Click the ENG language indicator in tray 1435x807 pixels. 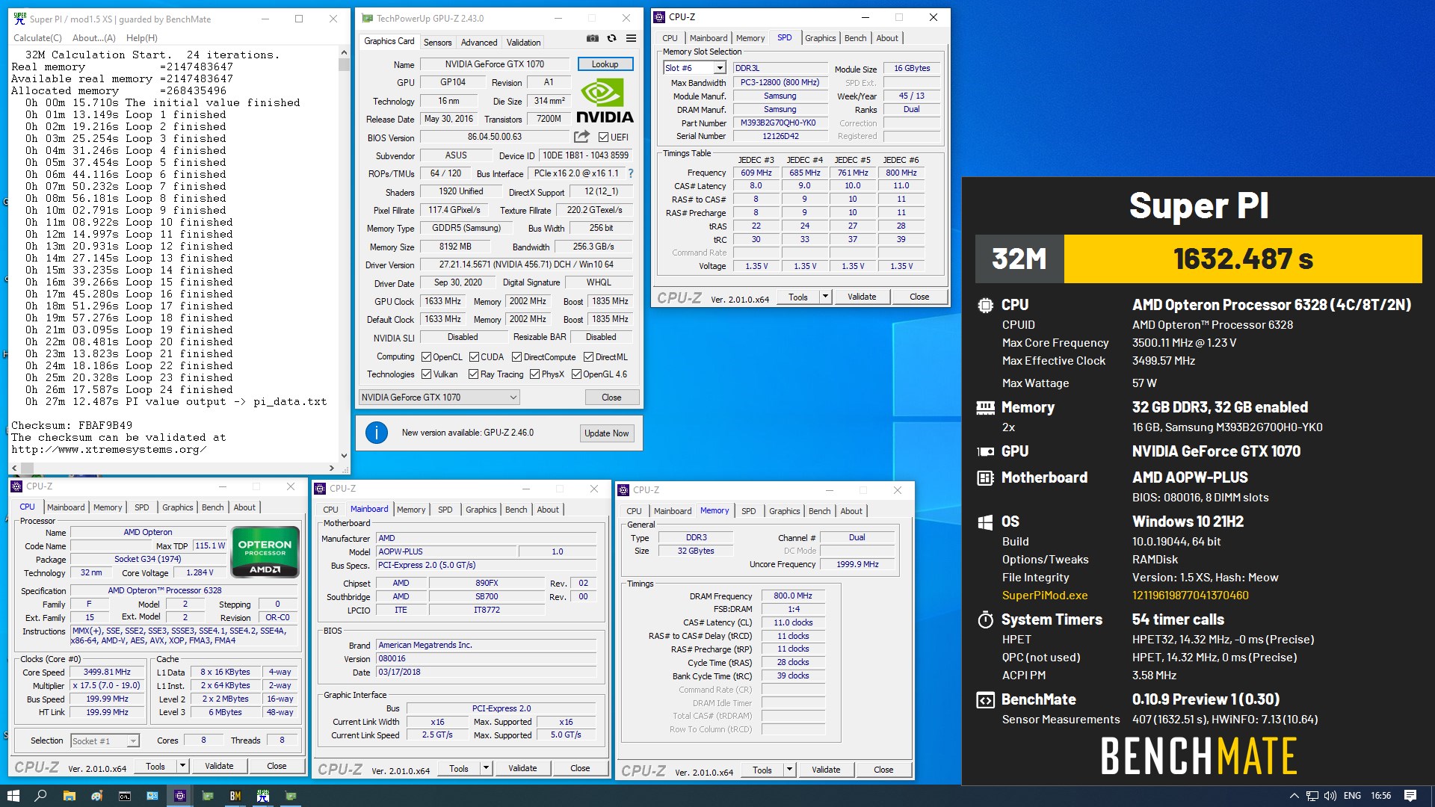(1352, 796)
